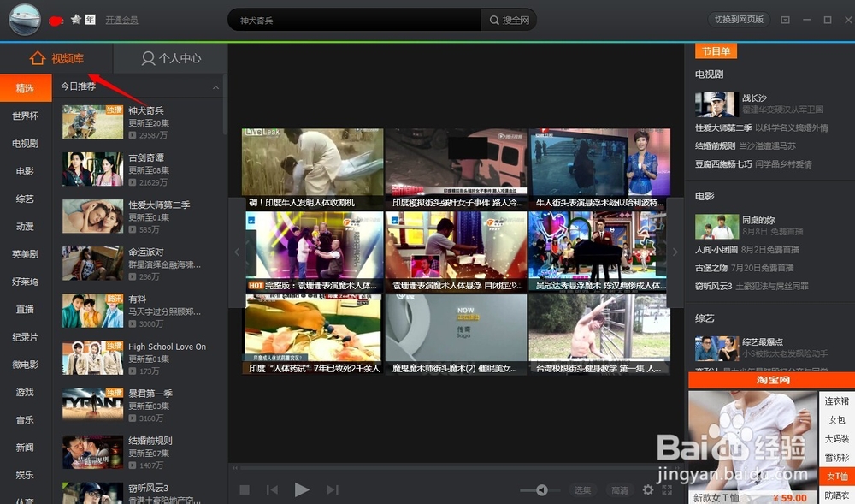Switch to the 个人中心 tab
Viewport: 855px width, 504px height.
(171, 58)
